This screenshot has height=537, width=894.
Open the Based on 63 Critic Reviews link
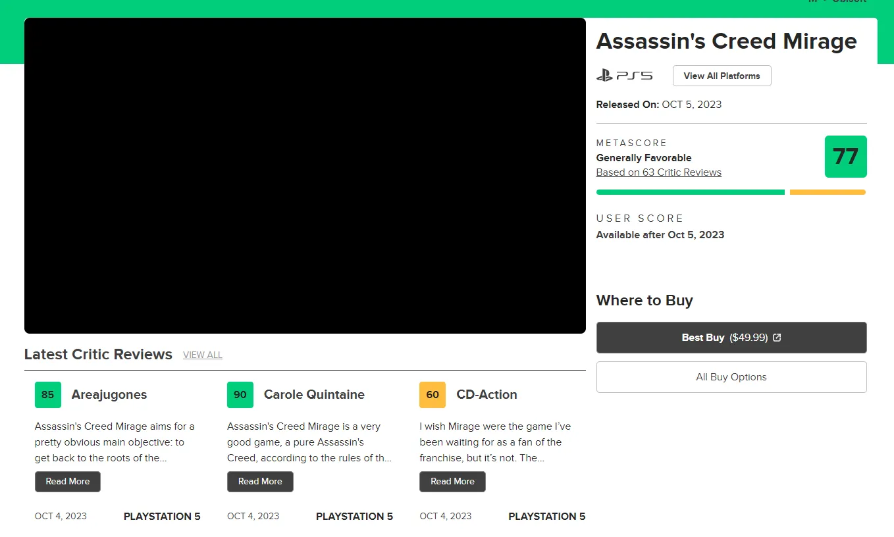pos(658,172)
